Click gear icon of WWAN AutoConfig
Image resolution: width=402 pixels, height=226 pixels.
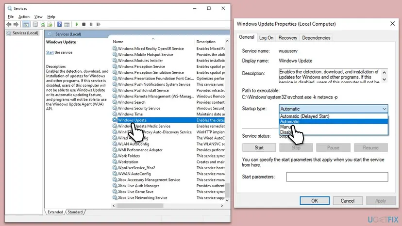pos(115,174)
